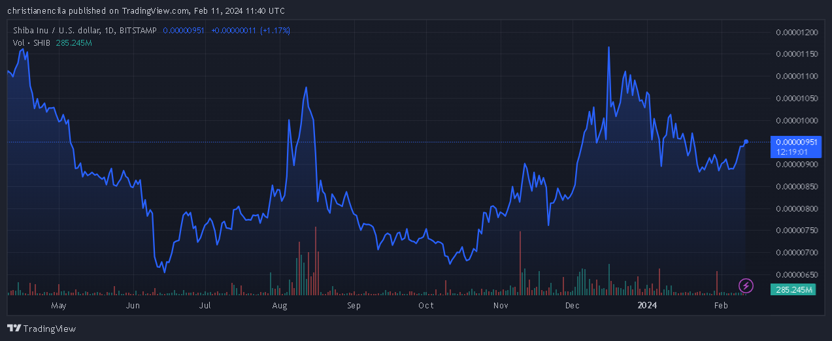This screenshot has height=341, width=832.
Task: Click the TradingView logo in bottom corner
Action: pos(41,328)
